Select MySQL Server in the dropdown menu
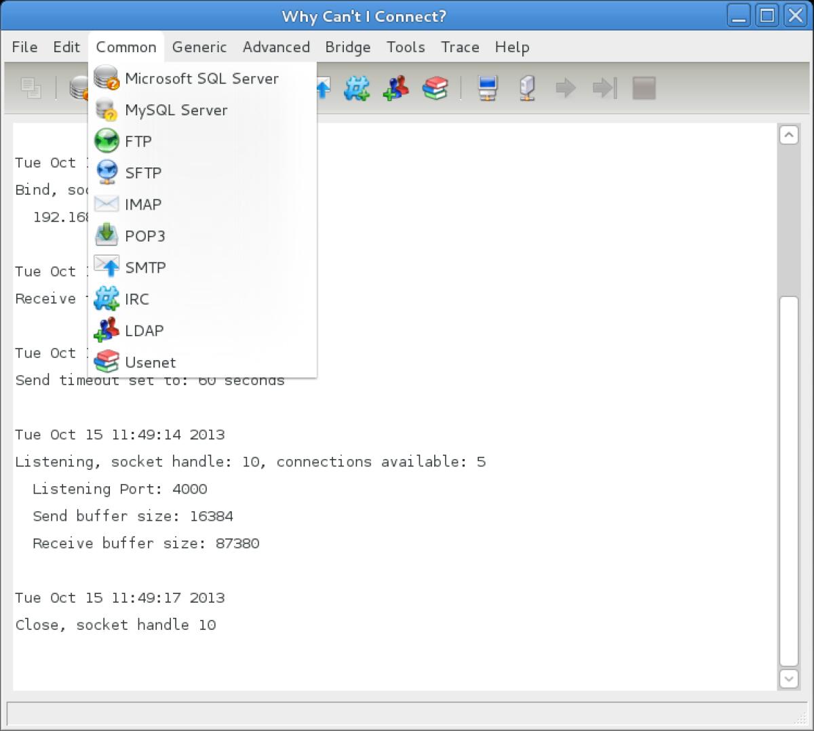 tap(176, 110)
